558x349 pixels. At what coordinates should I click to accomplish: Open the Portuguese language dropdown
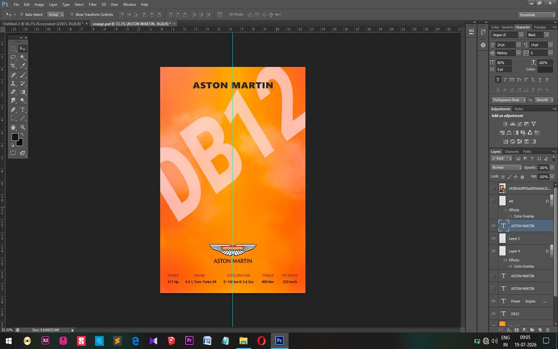tap(508, 100)
